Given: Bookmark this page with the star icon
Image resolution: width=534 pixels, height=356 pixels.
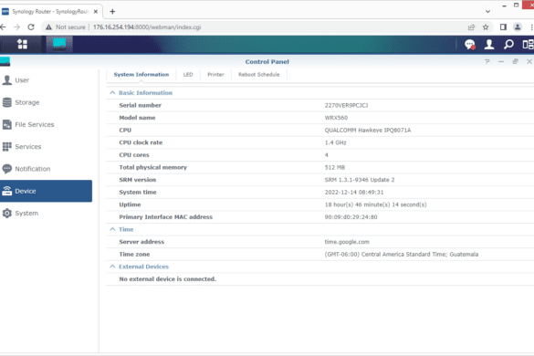Looking at the screenshot, I should 486,26.
